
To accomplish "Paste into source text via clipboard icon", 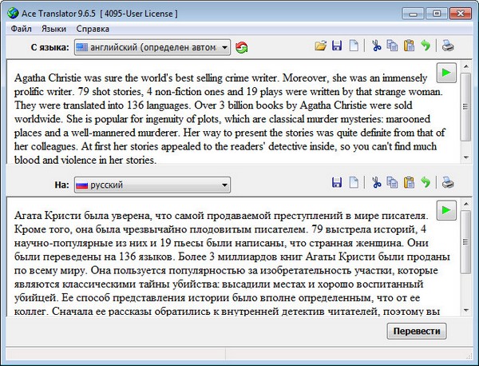I will pyautogui.click(x=409, y=47).
